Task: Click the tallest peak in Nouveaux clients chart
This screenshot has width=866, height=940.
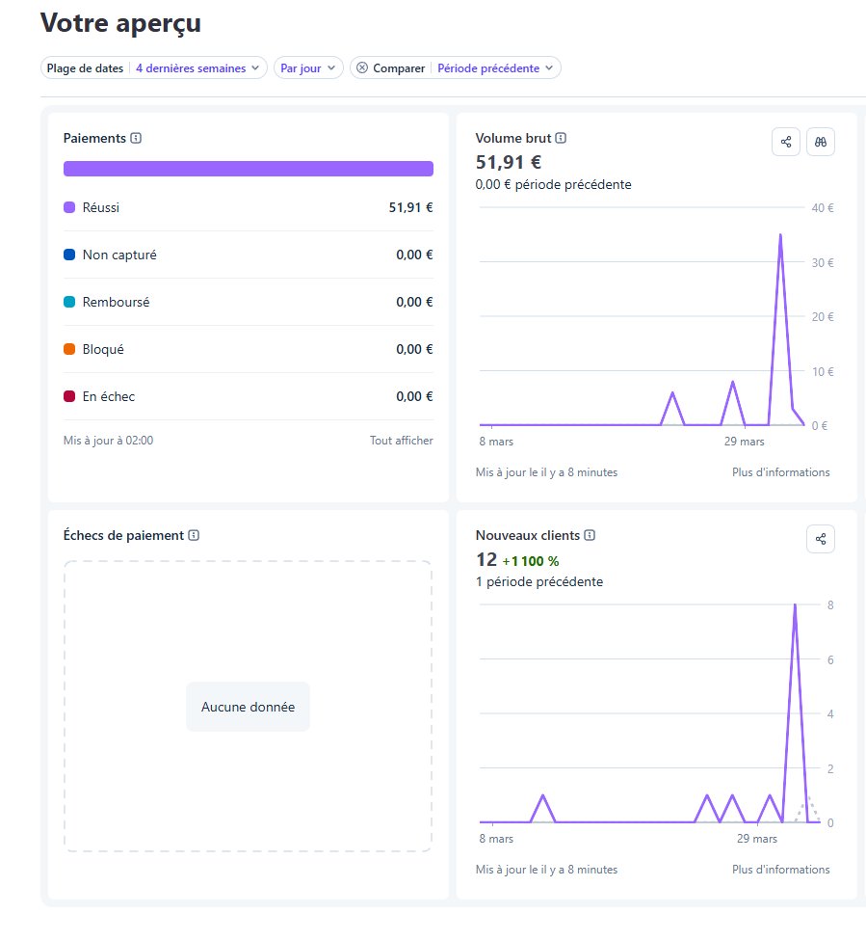Action: (x=795, y=604)
